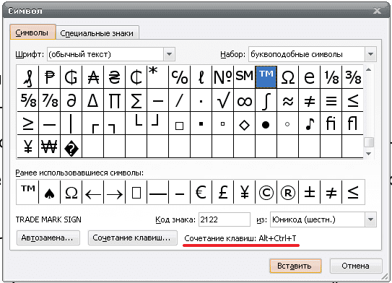Click the highlighted ™ cell in the grid
The width and height of the screenshot is (392, 283).
(266, 77)
